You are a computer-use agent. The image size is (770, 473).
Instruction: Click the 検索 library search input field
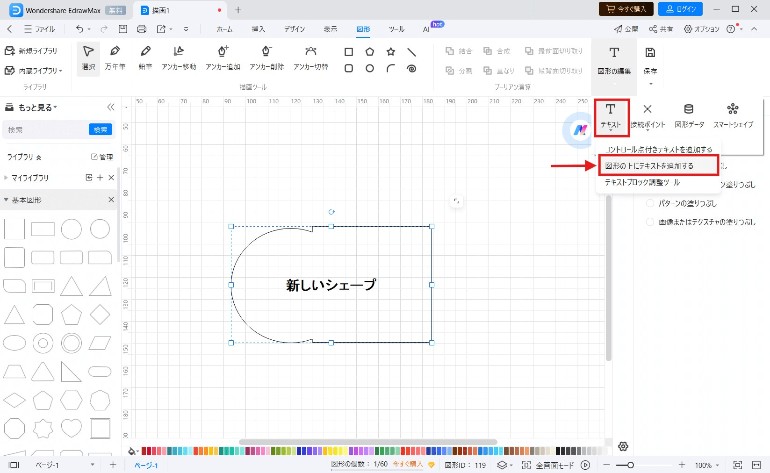tap(45, 129)
